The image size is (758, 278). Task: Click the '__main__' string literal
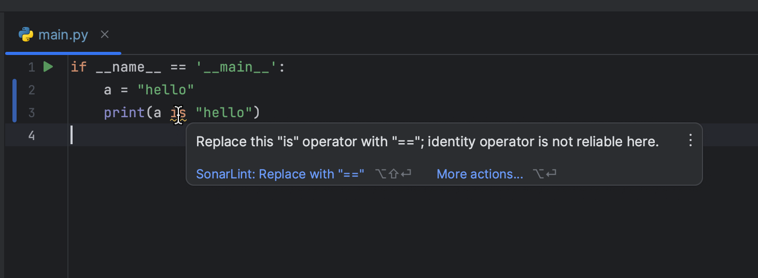tap(237, 67)
